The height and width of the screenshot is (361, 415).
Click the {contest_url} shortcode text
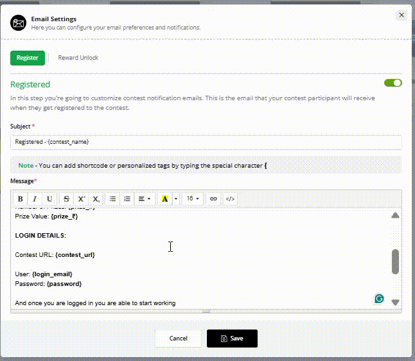75,255
